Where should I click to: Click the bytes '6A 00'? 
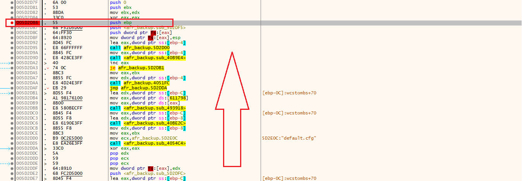coord(58,3)
